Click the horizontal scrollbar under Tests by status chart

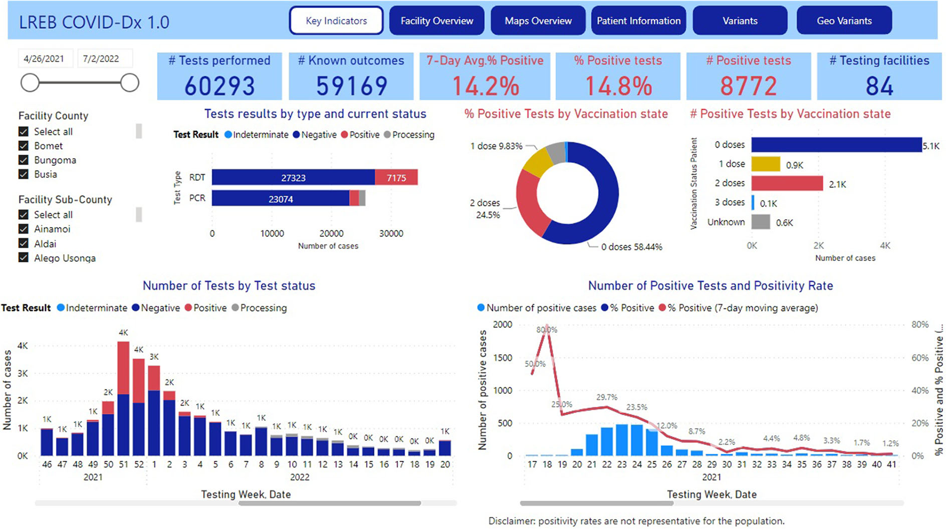coord(330,503)
